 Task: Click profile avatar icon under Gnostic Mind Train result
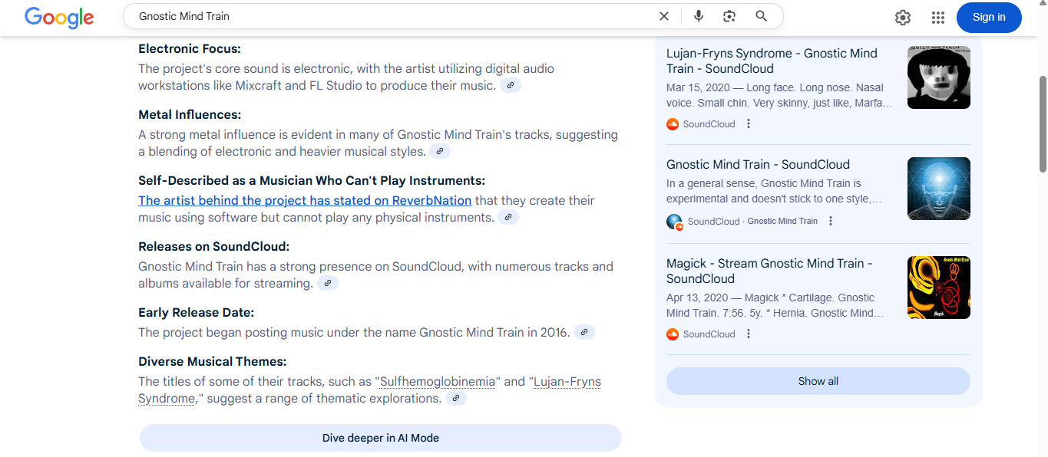[674, 222]
